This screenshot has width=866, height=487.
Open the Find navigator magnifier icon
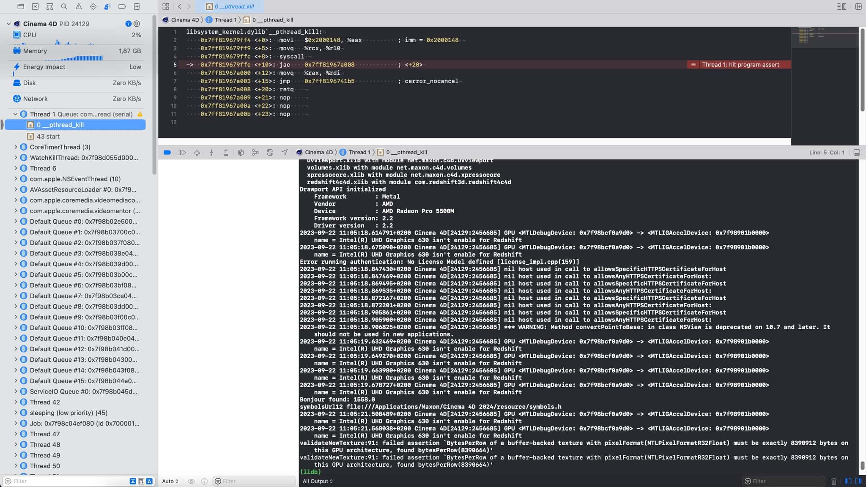pyautogui.click(x=64, y=6)
